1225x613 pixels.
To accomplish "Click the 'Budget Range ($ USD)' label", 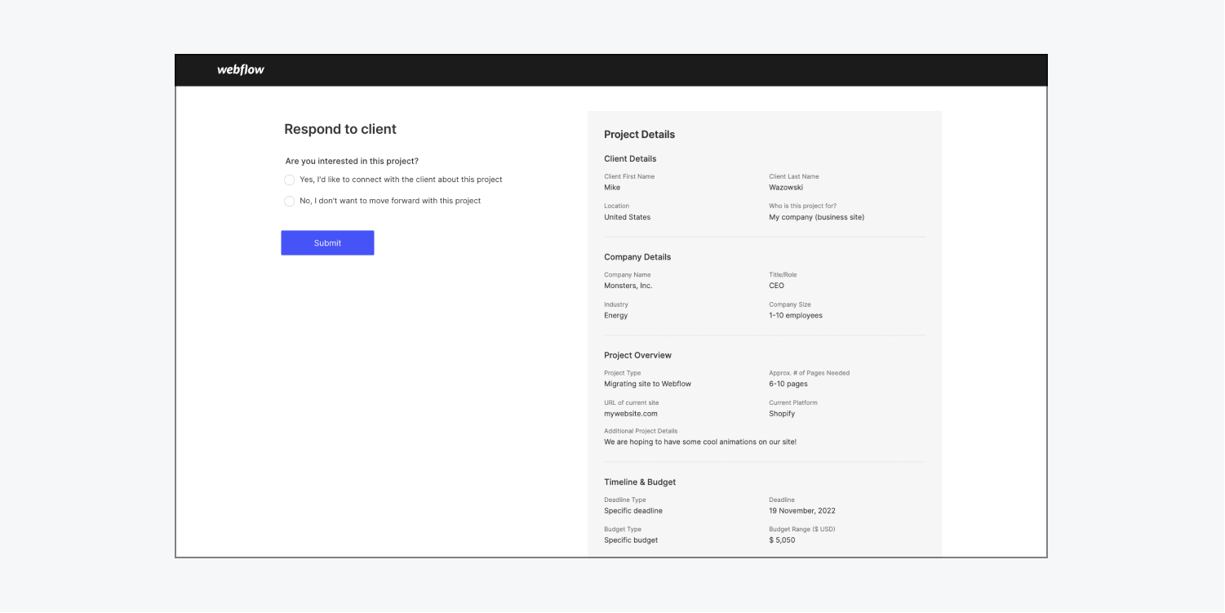I will point(802,529).
